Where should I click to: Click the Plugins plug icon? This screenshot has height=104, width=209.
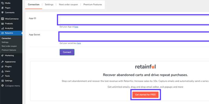click(x=2, y=66)
